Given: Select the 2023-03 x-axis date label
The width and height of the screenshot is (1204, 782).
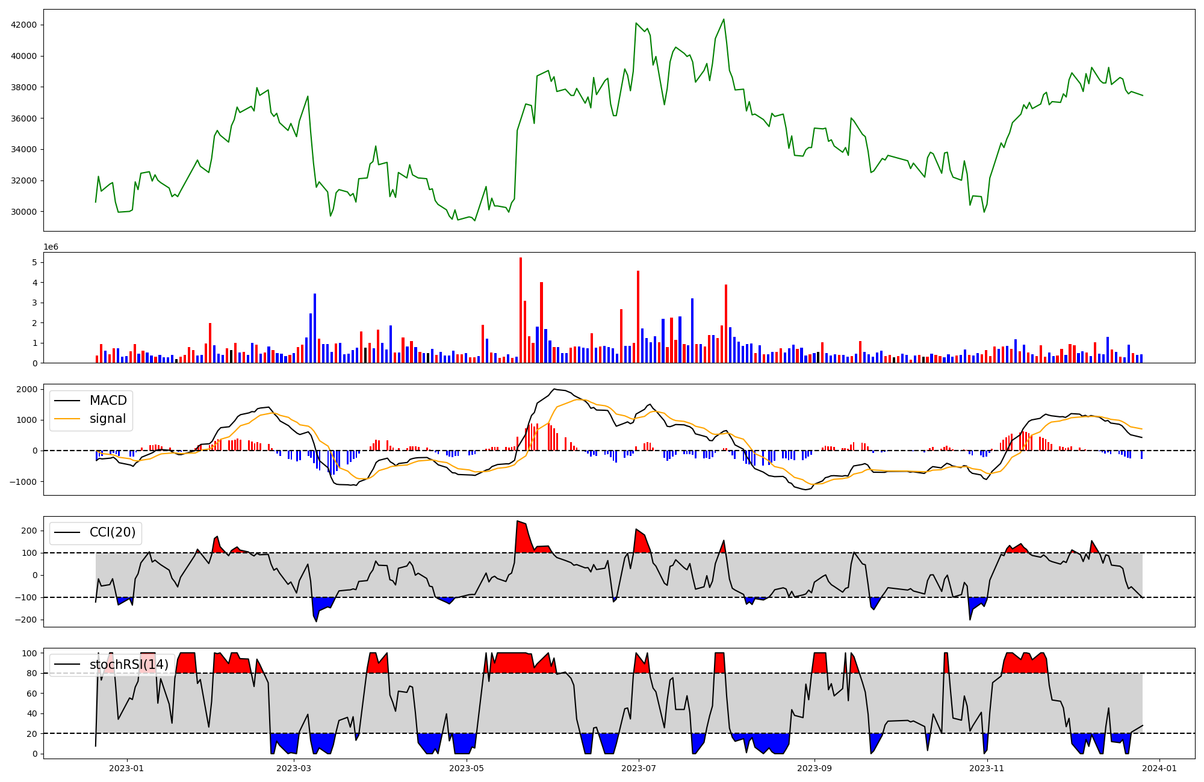Looking at the screenshot, I should pyautogui.click(x=294, y=768).
